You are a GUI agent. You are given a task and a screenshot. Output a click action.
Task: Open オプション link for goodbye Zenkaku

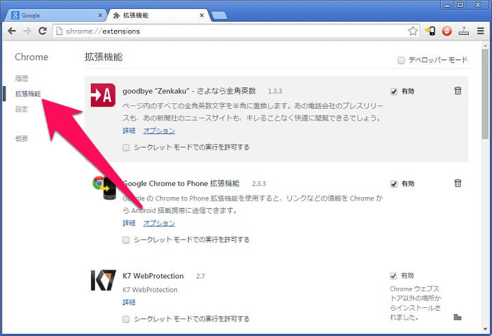tap(159, 131)
